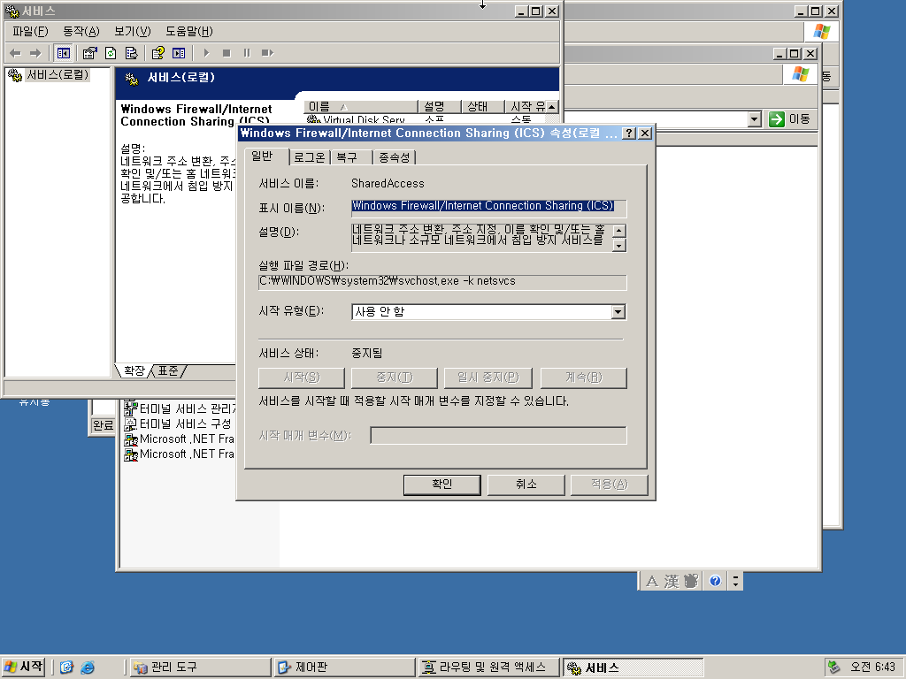Image resolution: width=906 pixels, height=679 pixels.
Task: Open the 파일(F) menu
Action: (30, 31)
